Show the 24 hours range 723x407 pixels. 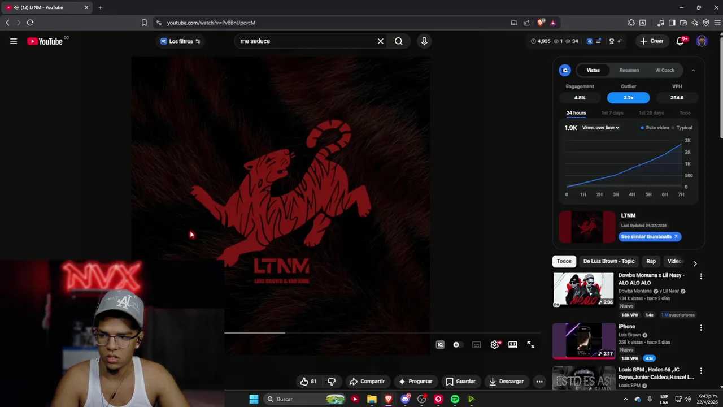(576, 113)
